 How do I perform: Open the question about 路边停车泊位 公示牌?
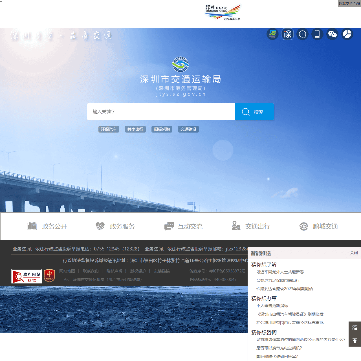pyautogui.click(x=301, y=340)
